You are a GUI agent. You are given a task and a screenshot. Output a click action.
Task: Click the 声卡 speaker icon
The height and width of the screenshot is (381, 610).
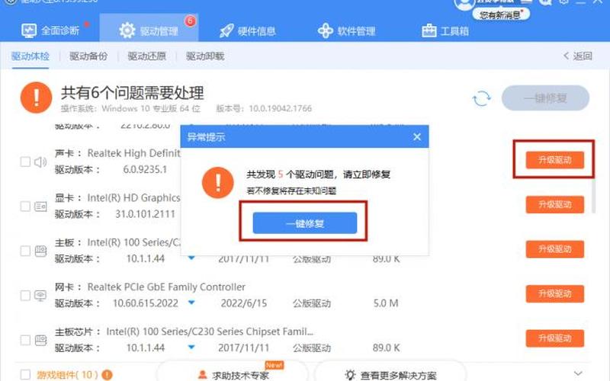pyautogui.click(x=40, y=162)
